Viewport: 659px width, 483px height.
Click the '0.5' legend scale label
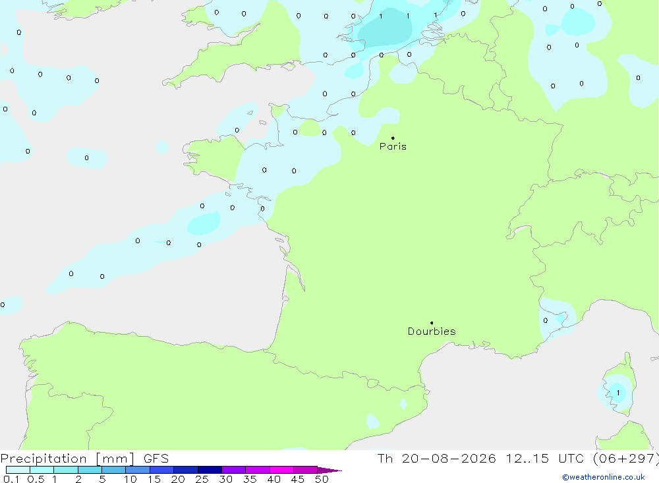pos(36,479)
